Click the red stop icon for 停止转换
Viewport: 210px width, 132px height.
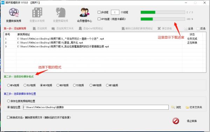tap(176, 121)
